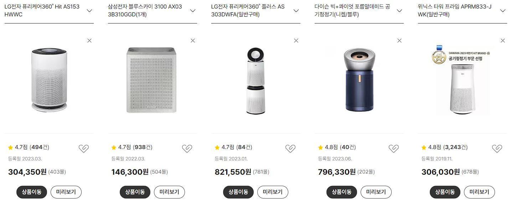Toggle wishlist heart for Winix Tower Prime
The height and width of the screenshot is (206, 516).
tap(497, 148)
